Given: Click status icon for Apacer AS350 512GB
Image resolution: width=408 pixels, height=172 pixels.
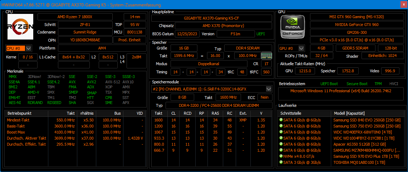Looking at the screenshot, I should (x=281, y=144).
